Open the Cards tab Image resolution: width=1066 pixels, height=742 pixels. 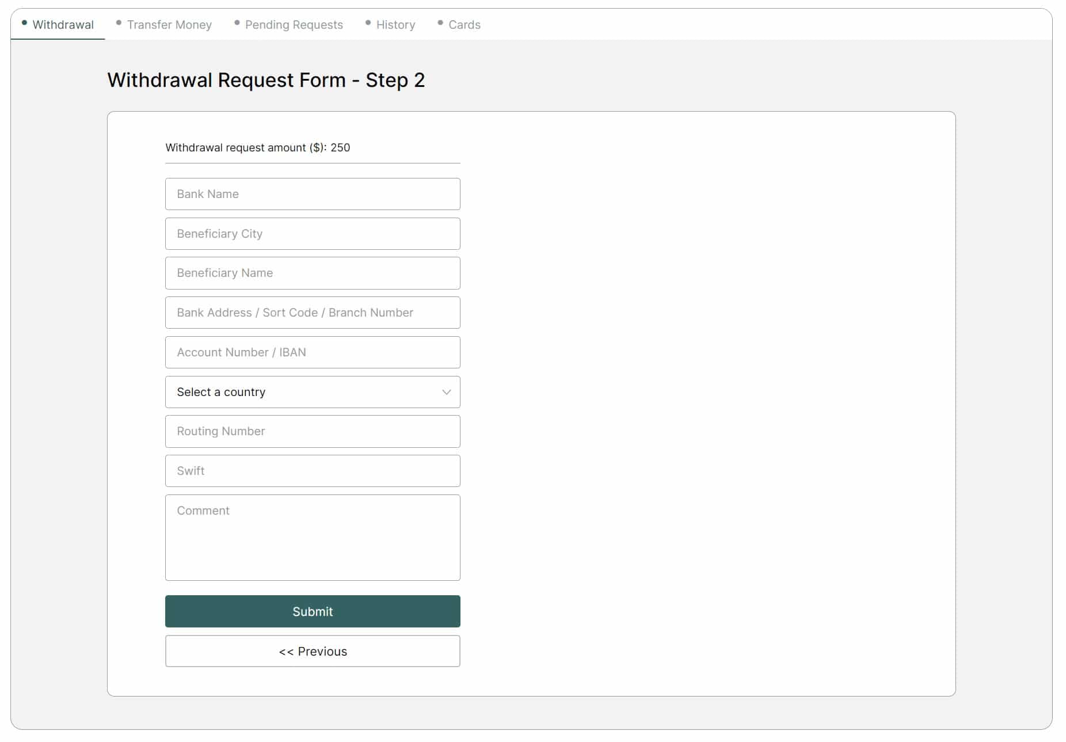point(464,25)
